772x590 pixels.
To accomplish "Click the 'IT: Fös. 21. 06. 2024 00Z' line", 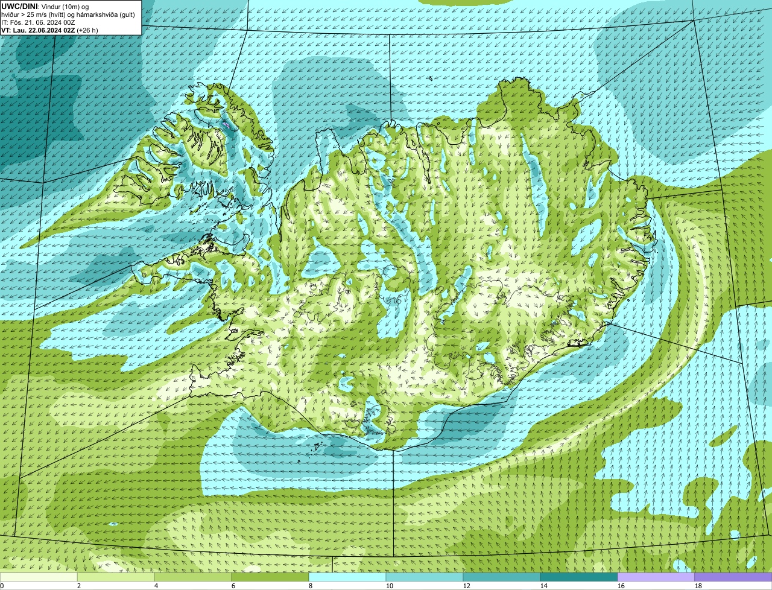I will click(x=38, y=22).
